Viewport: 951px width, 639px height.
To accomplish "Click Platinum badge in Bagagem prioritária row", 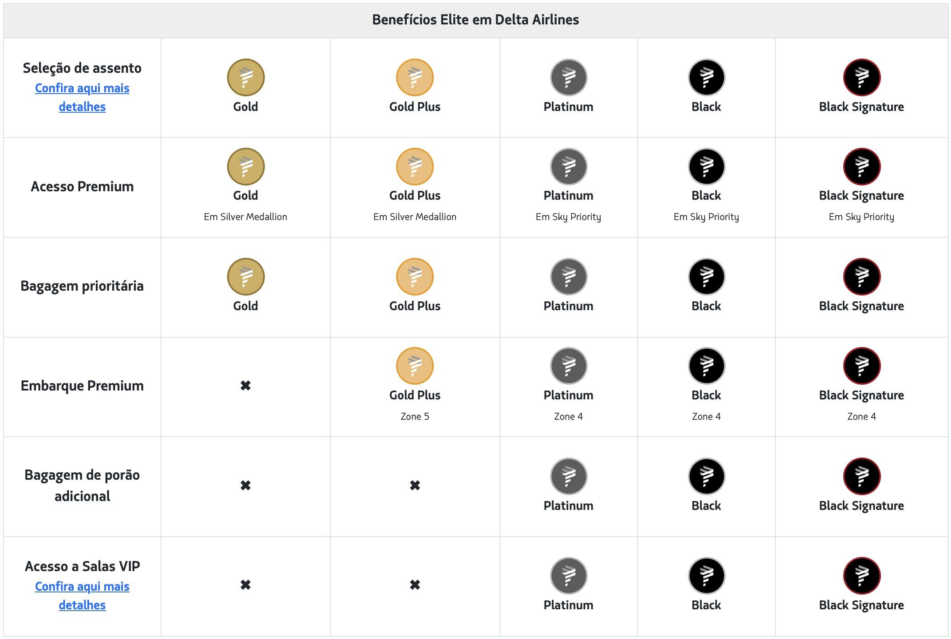I will click(x=569, y=277).
